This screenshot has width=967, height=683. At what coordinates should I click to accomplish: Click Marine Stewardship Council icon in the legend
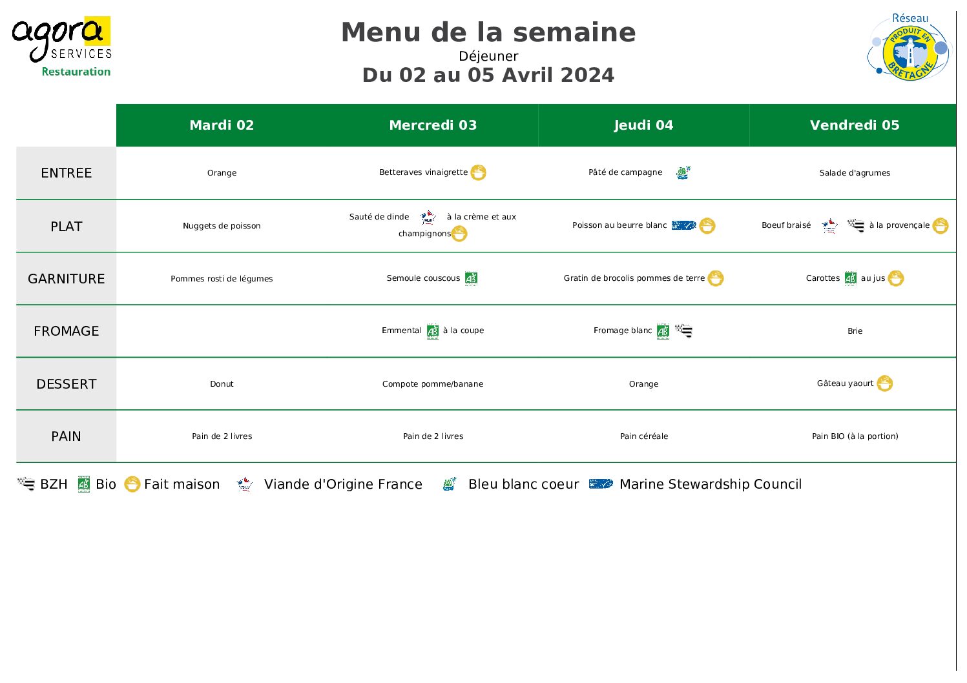[x=601, y=484]
